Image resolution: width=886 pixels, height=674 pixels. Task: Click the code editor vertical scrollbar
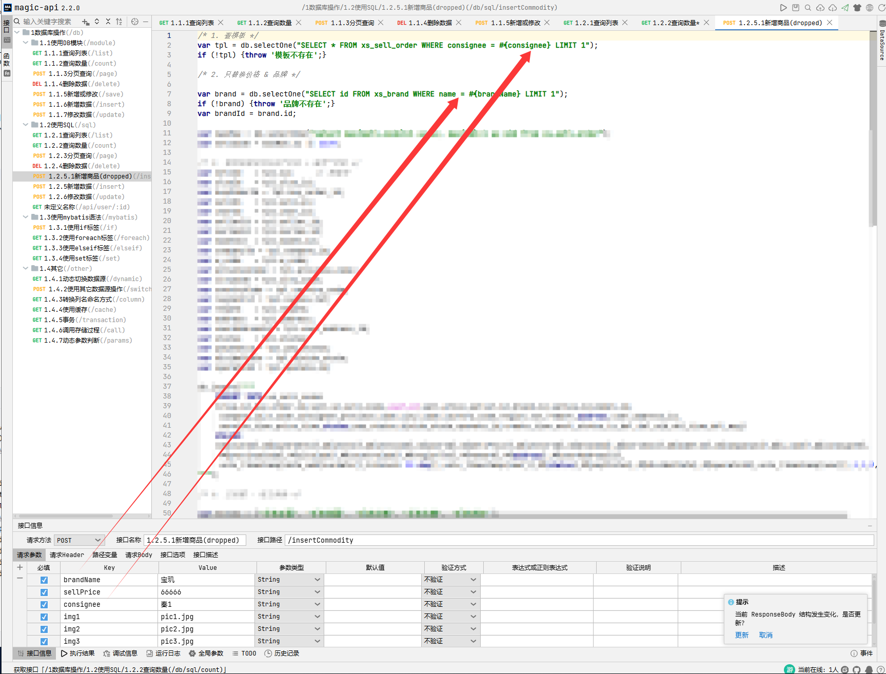tap(873, 128)
